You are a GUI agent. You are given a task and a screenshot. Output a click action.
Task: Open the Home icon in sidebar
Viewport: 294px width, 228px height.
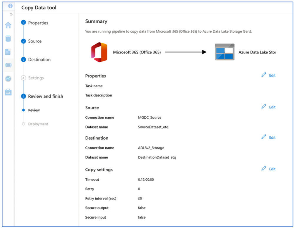(x=8, y=25)
